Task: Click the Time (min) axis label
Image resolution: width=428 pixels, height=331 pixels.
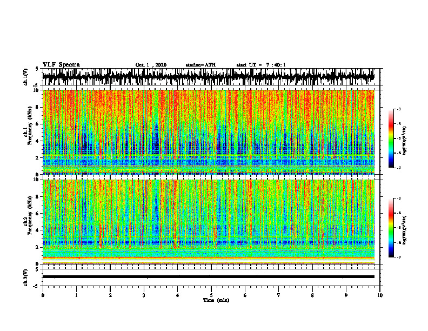Action: (x=216, y=300)
